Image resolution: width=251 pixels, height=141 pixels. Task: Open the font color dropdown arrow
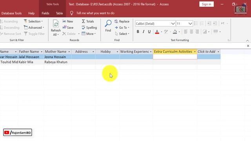pyautogui.click(x=162, y=32)
